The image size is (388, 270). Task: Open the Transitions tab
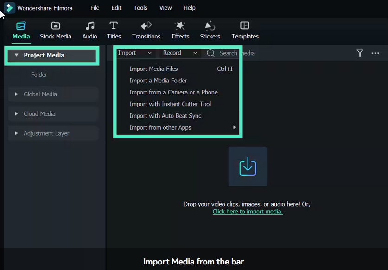[x=146, y=31]
